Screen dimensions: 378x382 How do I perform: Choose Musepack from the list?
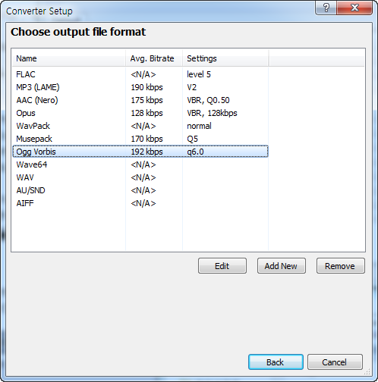coord(140,139)
